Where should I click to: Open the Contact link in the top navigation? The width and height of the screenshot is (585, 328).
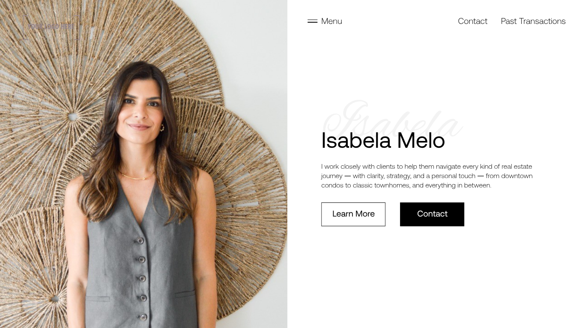[472, 21]
